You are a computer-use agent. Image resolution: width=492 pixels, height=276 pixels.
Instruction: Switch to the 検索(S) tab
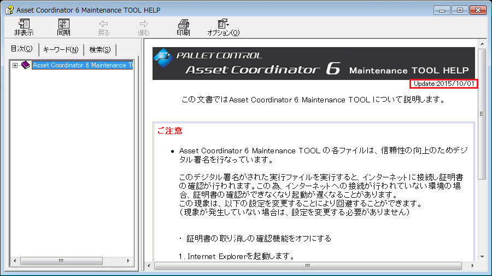[100, 50]
